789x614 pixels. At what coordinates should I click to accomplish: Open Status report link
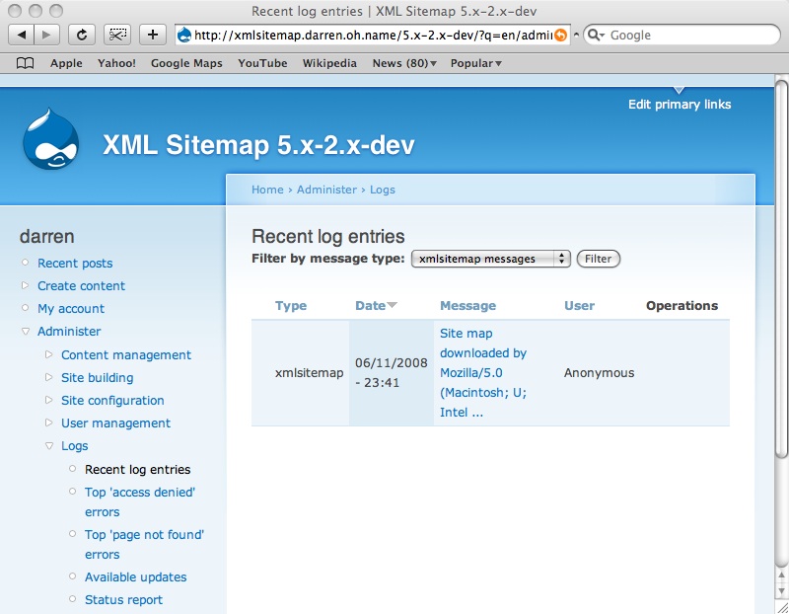123,600
